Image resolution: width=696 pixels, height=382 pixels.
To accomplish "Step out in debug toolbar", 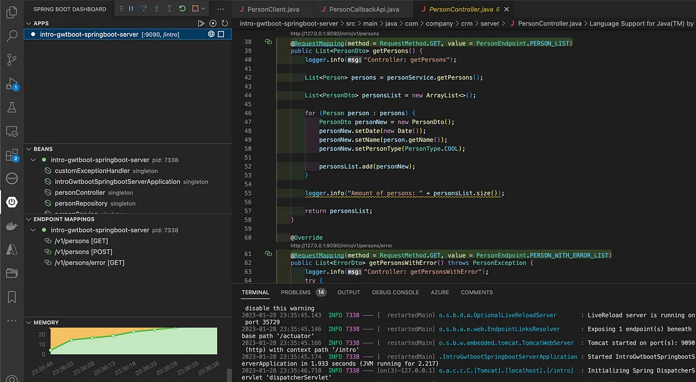I will [x=170, y=8].
